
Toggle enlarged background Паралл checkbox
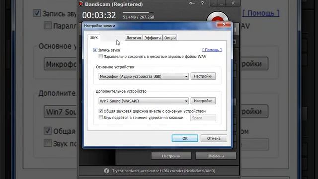(48, 26)
